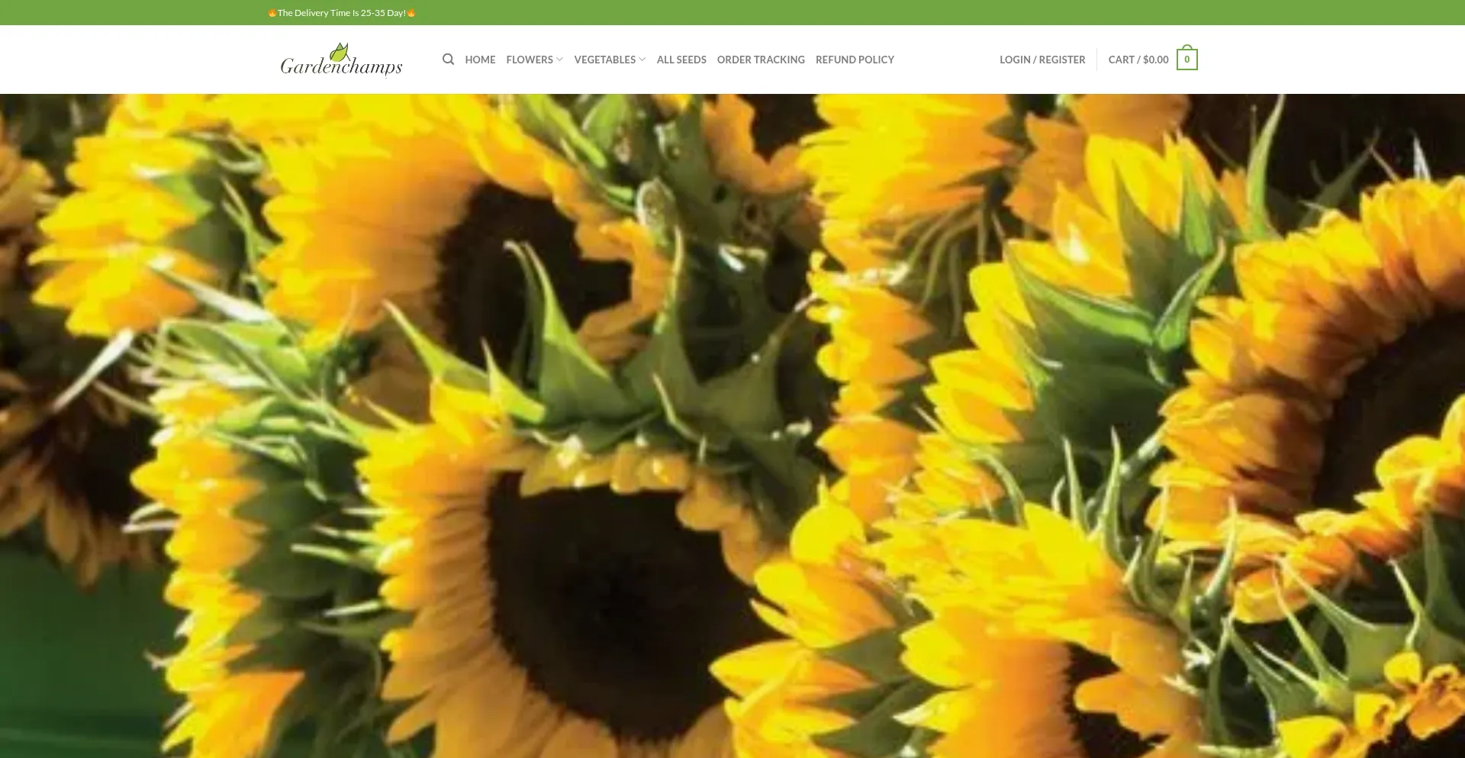Screen dimensions: 1465x758
Task: Open the Vegetables menu label
Action: click(x=604, y=60)
